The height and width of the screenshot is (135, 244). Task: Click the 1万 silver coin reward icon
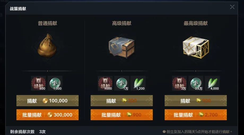[x=122, y=83]
